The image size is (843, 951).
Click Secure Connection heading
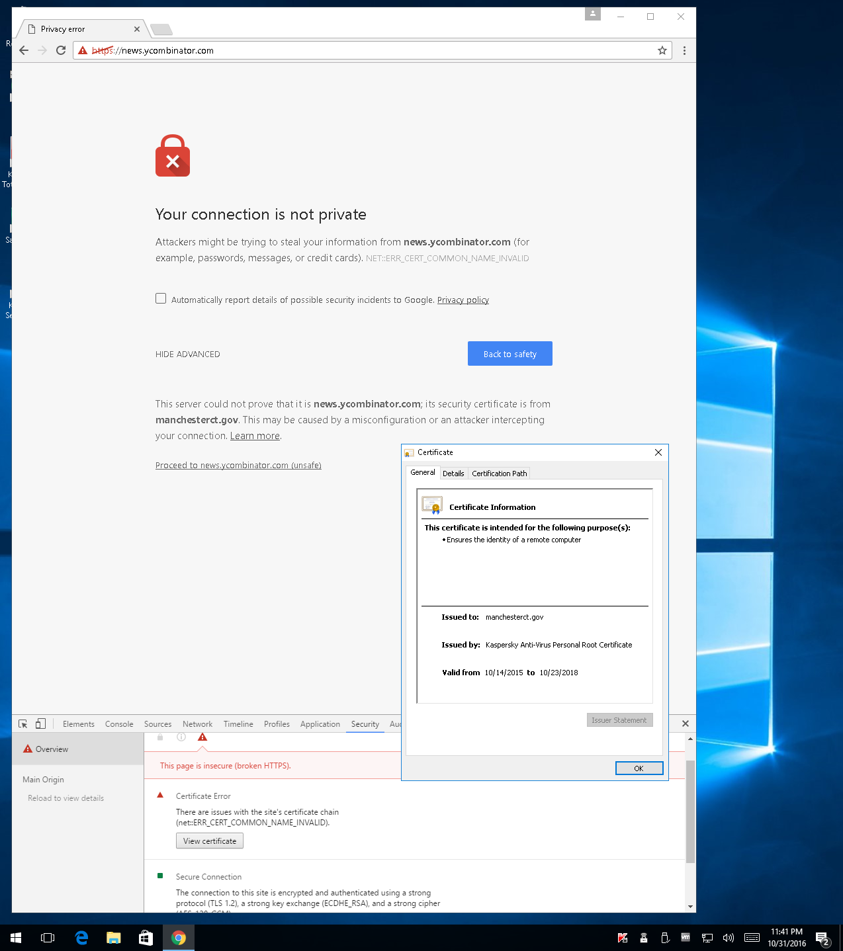(x=208, y=877)
